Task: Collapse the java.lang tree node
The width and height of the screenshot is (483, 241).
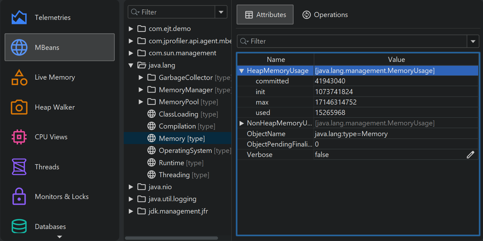Action: [131, 65]
